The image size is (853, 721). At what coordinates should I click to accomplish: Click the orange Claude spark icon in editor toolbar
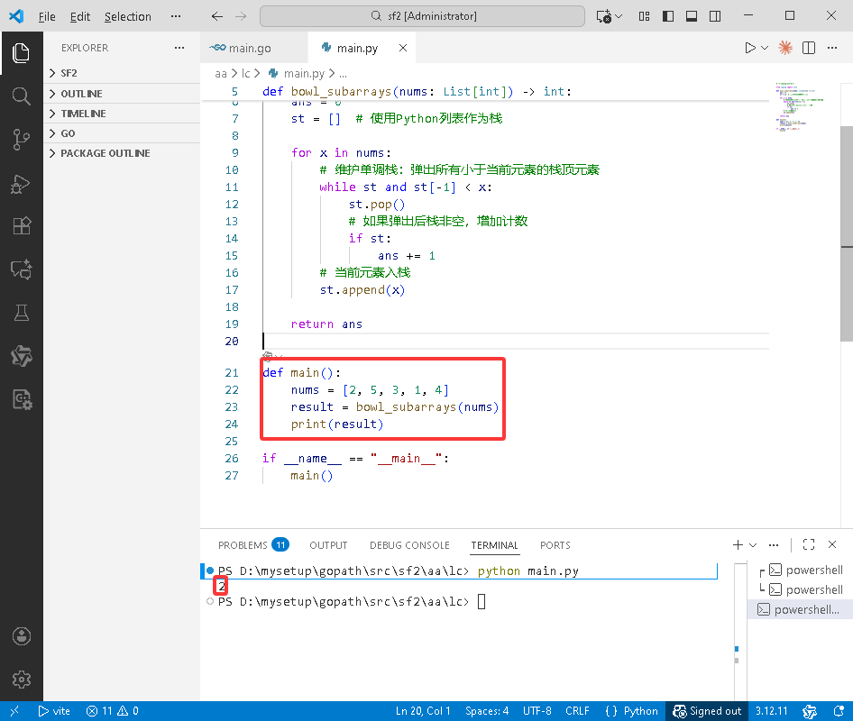[785, 48]
